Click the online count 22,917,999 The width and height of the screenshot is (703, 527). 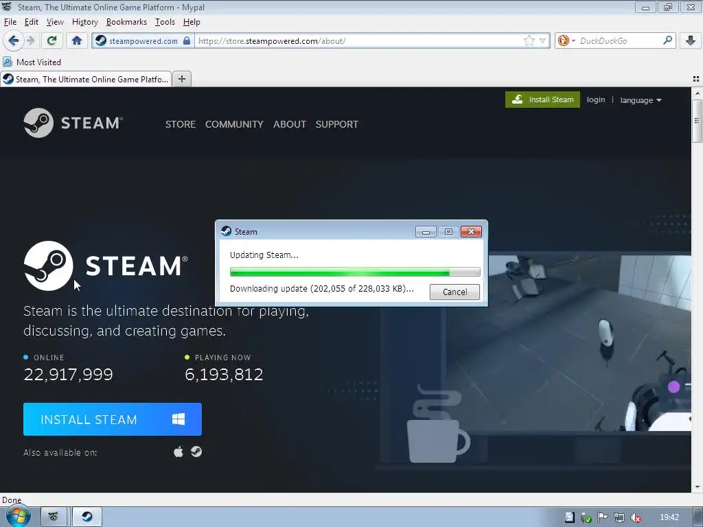coord(68,374)
